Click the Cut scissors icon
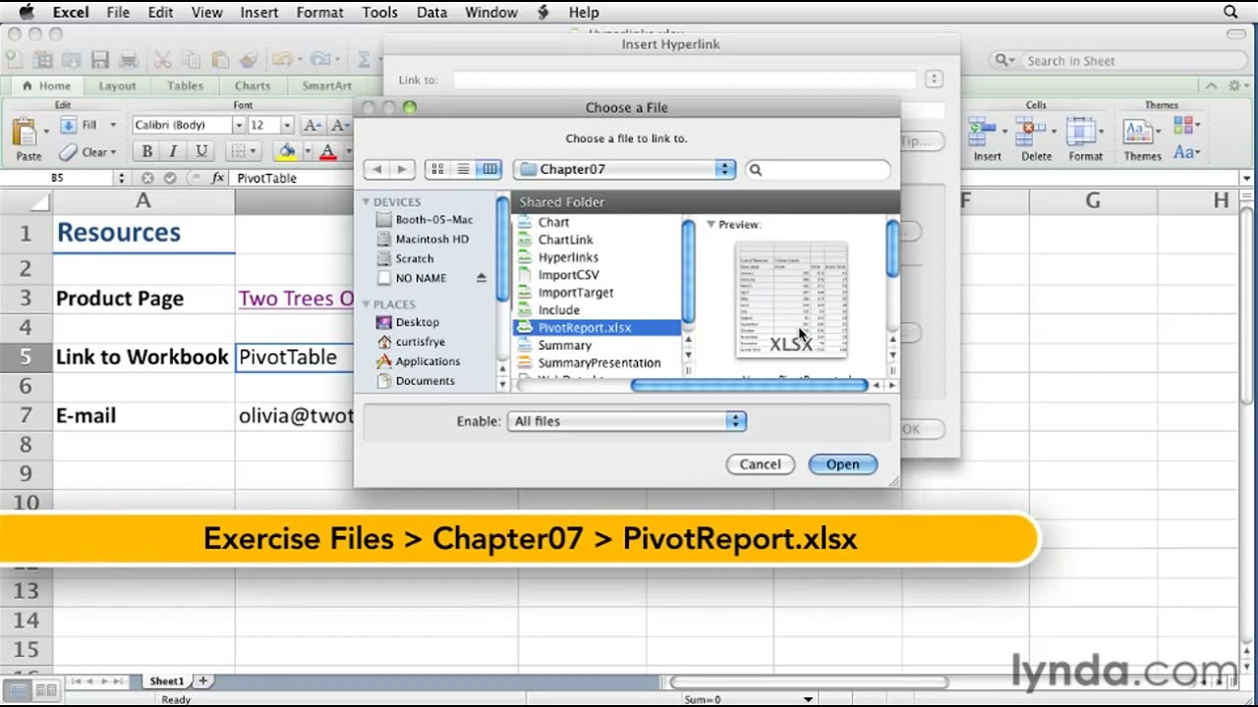Screen dimensions: 1258x707 coord(163,60)
